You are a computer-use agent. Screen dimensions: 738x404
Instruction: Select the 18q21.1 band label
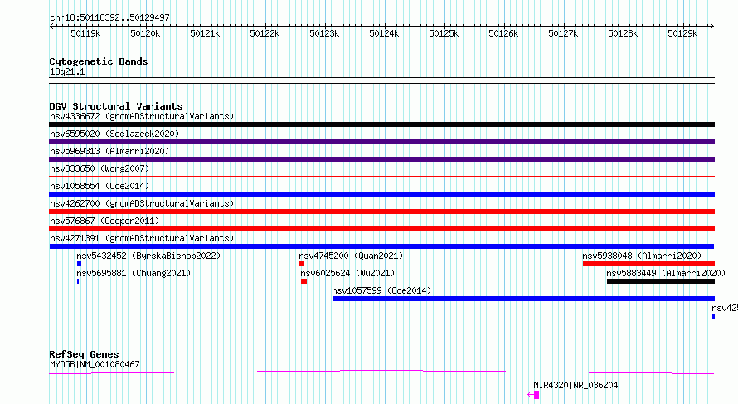tap(67, 71)
